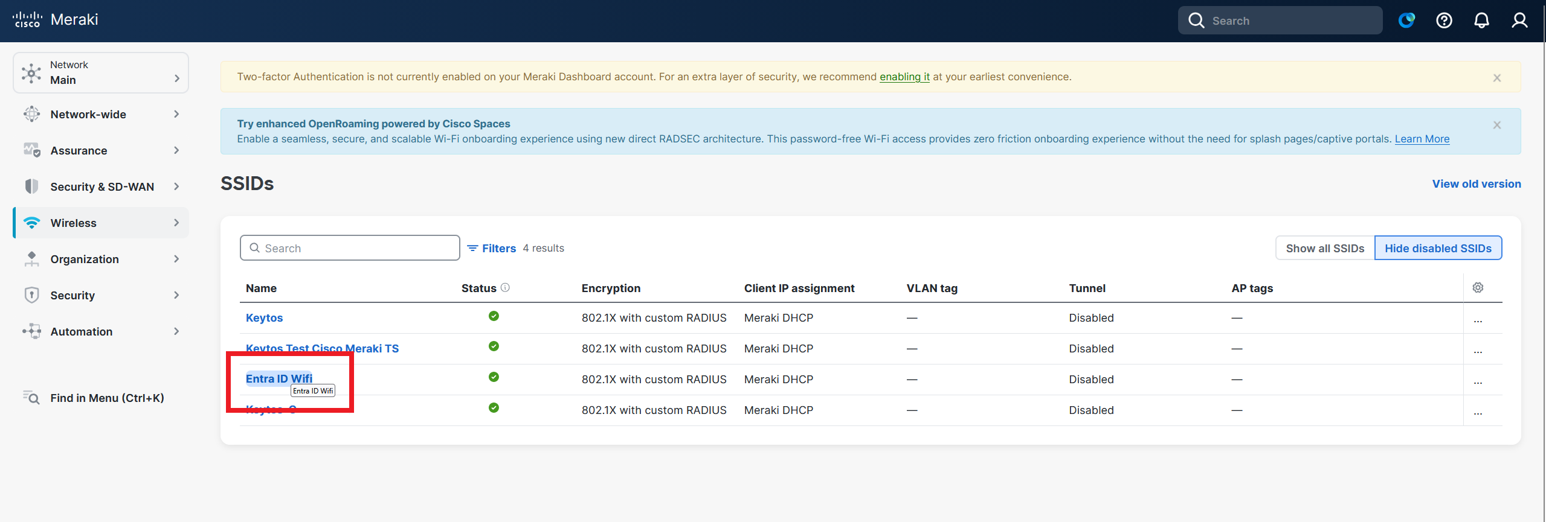Click the '4 results' count text
Screen dimensions: 1546x522
[544, 248]
